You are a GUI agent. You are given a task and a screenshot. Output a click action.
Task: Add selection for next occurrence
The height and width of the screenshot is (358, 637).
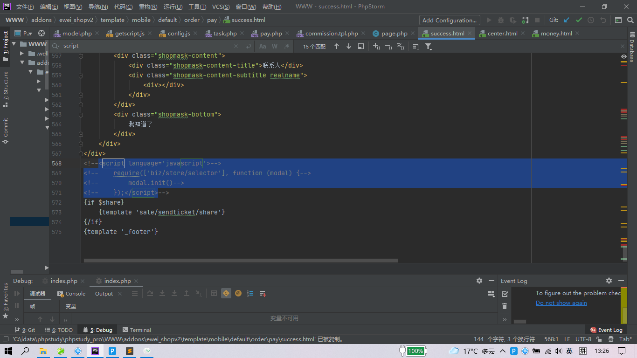coord(376,46)
